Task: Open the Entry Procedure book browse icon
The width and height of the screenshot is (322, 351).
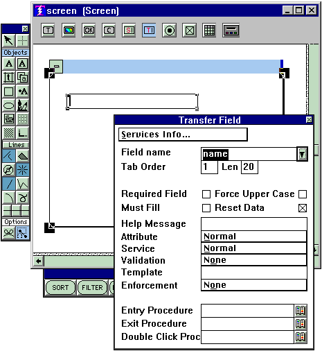Action: [301, 311]
